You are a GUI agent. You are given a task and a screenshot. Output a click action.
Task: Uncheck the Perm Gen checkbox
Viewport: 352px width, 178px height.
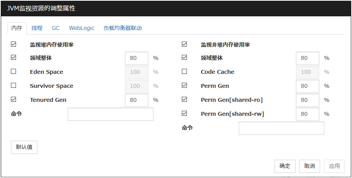185,86
